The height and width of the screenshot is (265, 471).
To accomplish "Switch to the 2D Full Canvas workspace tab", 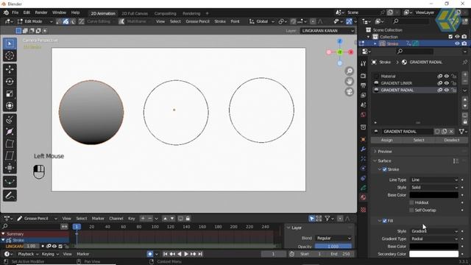I will click(x=135, y=13).
